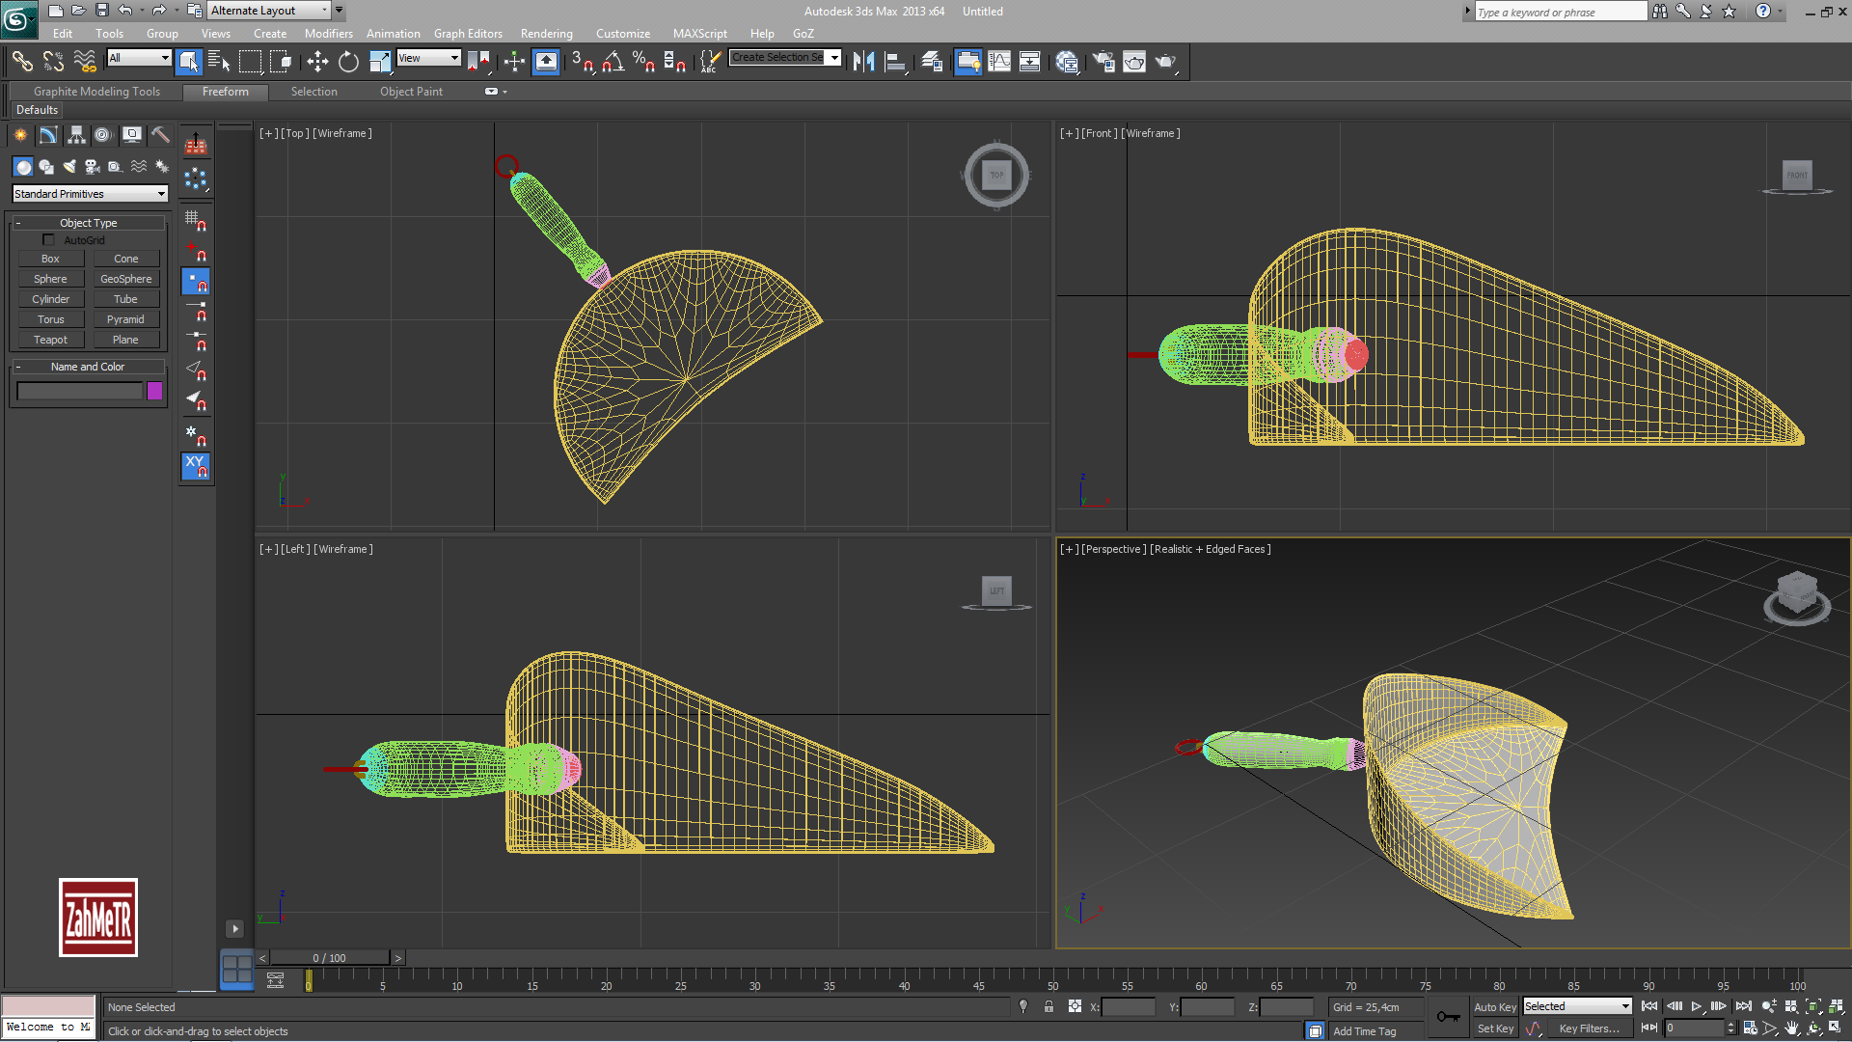Screen dimensions: 1852x1042
Task: Activate the Select and Rotate tool
Action: [348, 62]
